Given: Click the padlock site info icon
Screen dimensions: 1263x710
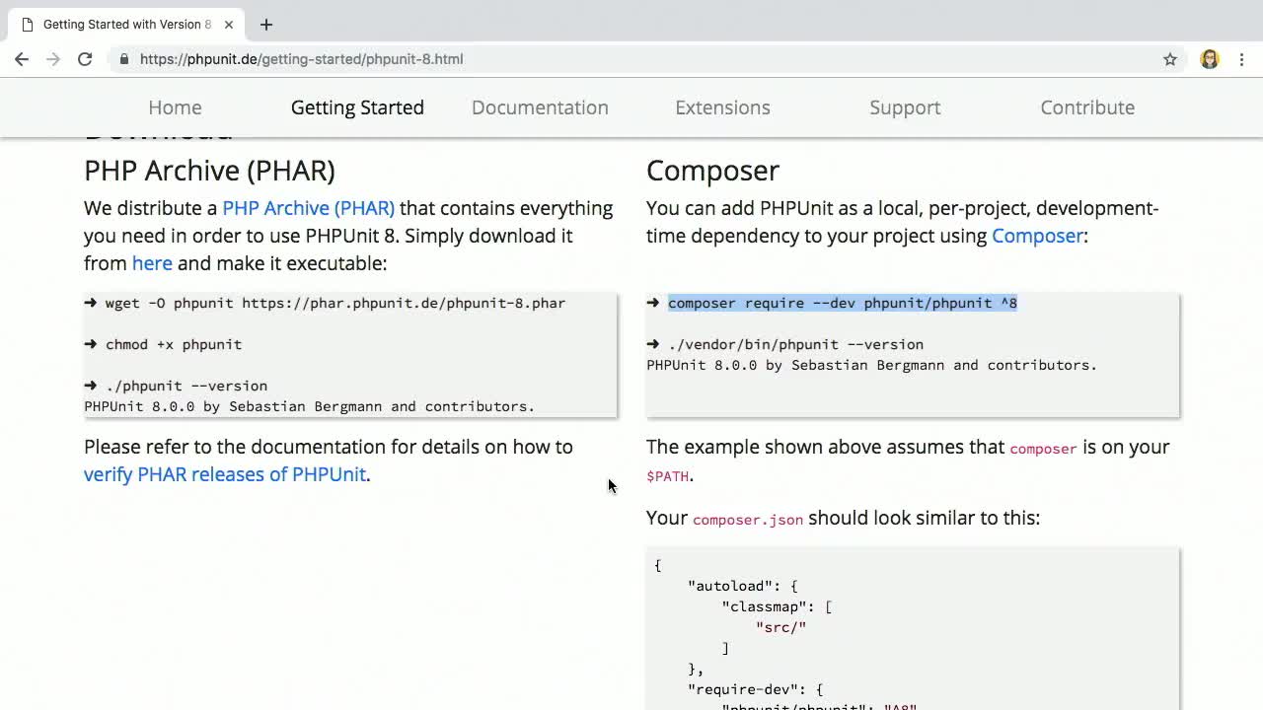Looking at the screenshot, I should click(x=124, y=59).
